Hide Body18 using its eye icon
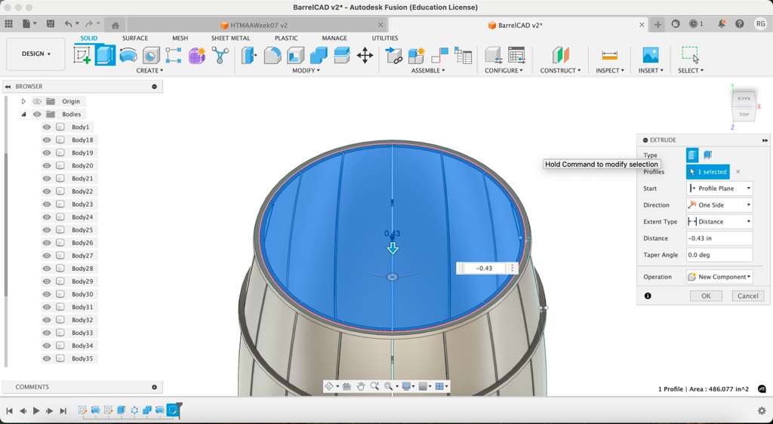773x424 pixels. pyautogui.click(x=47, y=140)
